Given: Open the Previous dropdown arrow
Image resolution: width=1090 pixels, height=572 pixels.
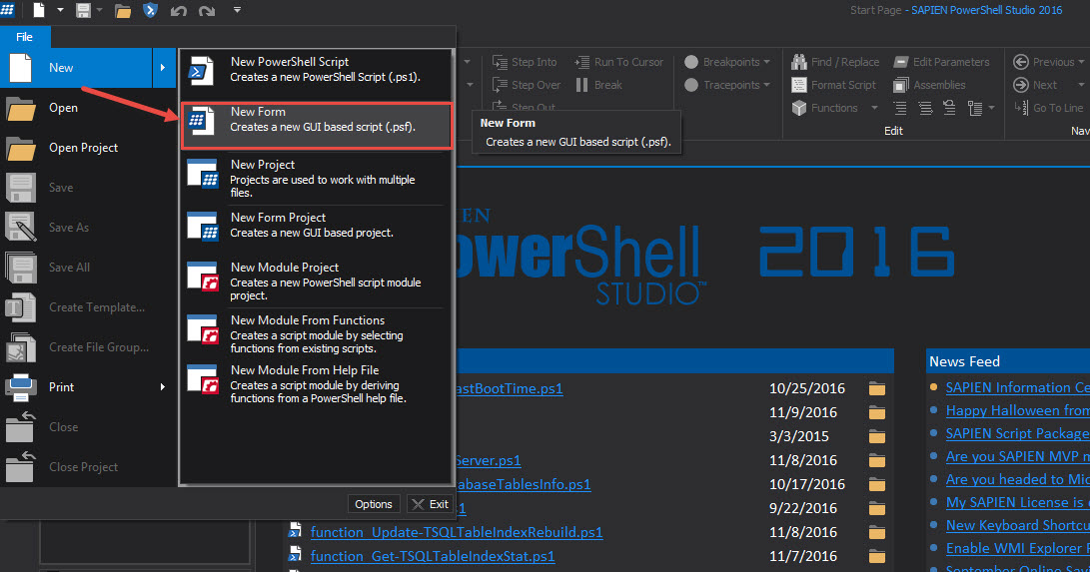Looking at the screenshot, I should pos(1081,62).
